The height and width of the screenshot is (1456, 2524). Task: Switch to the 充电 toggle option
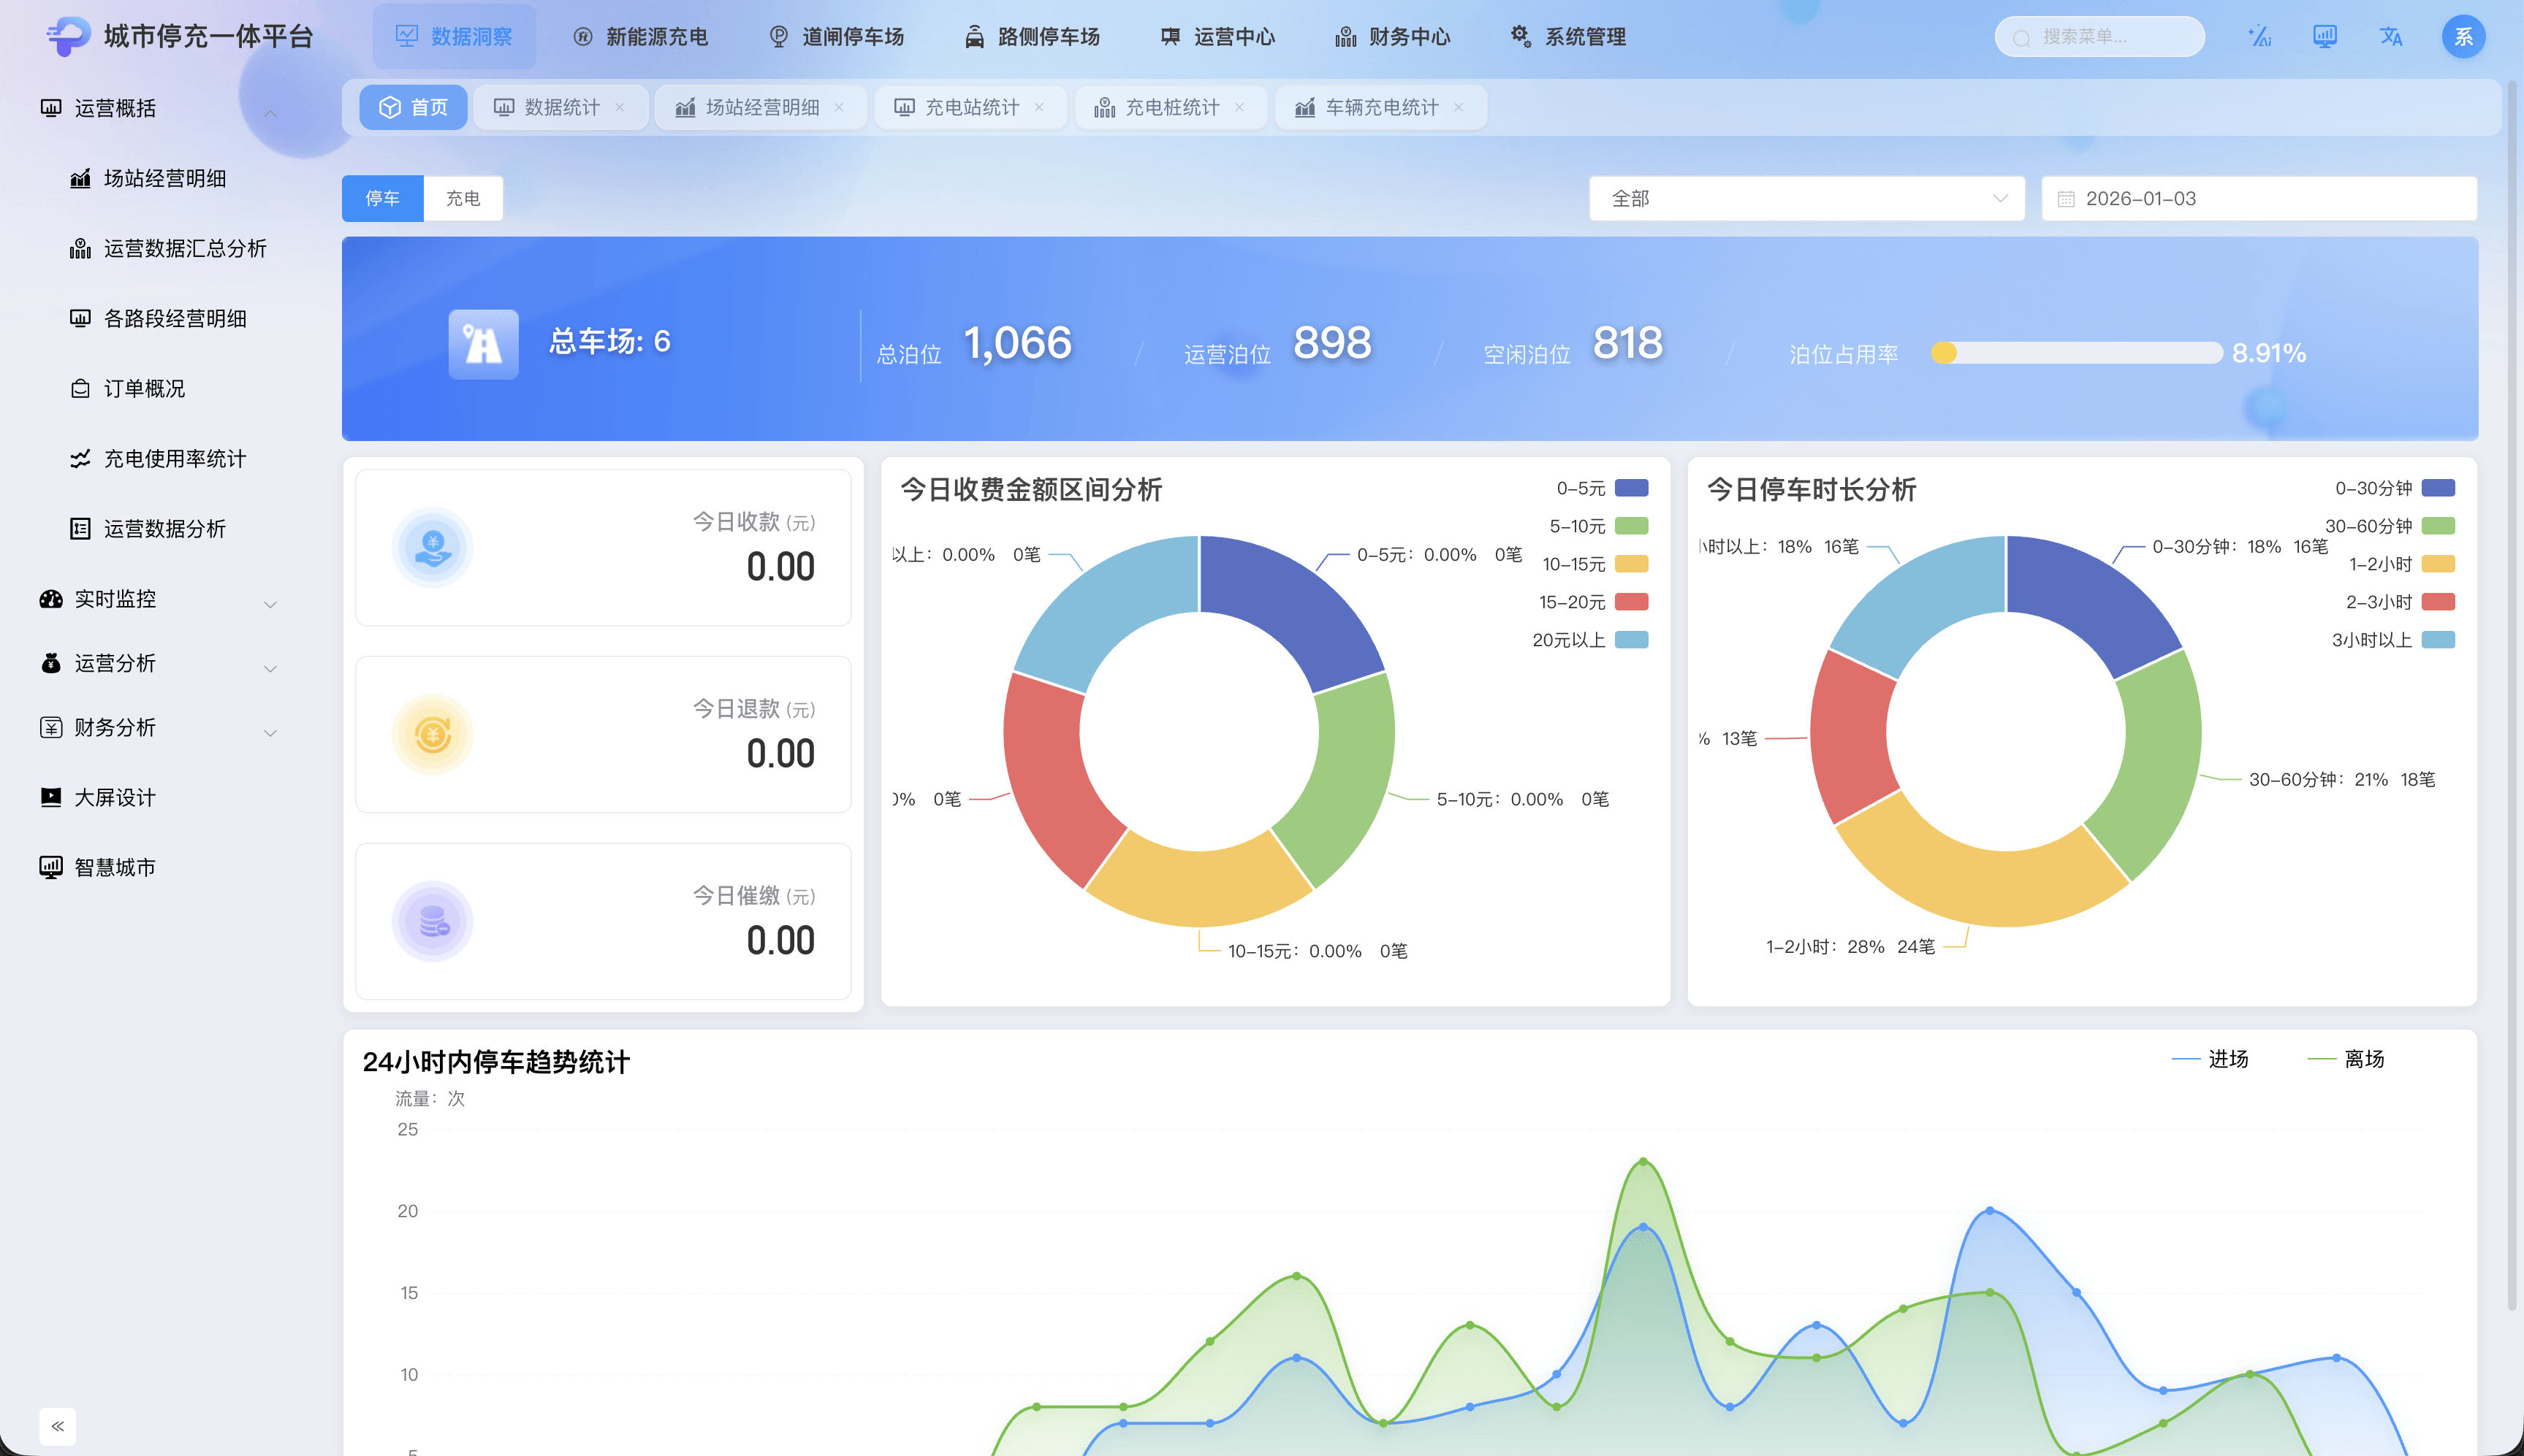[463, 199]
